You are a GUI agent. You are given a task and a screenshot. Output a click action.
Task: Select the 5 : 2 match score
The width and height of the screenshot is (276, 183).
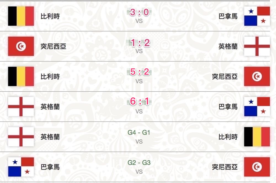[x=139, y=72]
